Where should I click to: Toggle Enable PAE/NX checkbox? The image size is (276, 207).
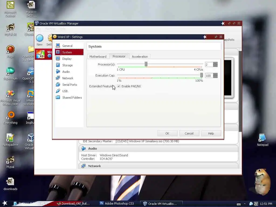point(119,86)
